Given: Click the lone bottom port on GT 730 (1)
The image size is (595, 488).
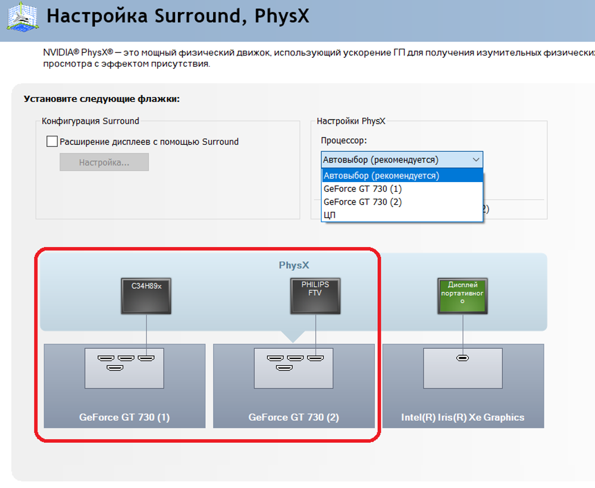Looking at the screenshot, I should (x=115, y=368).
